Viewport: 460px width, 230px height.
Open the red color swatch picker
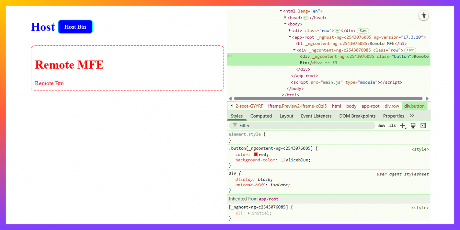coord(256,155)
